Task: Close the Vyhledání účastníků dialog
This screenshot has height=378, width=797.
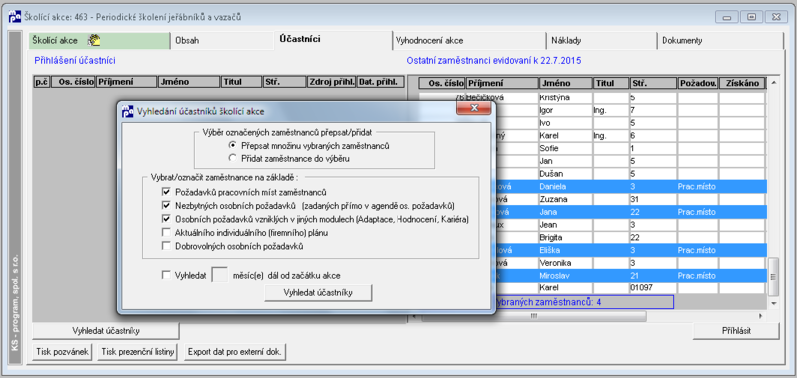Action: pyautogui.click(x=474, y=108)
